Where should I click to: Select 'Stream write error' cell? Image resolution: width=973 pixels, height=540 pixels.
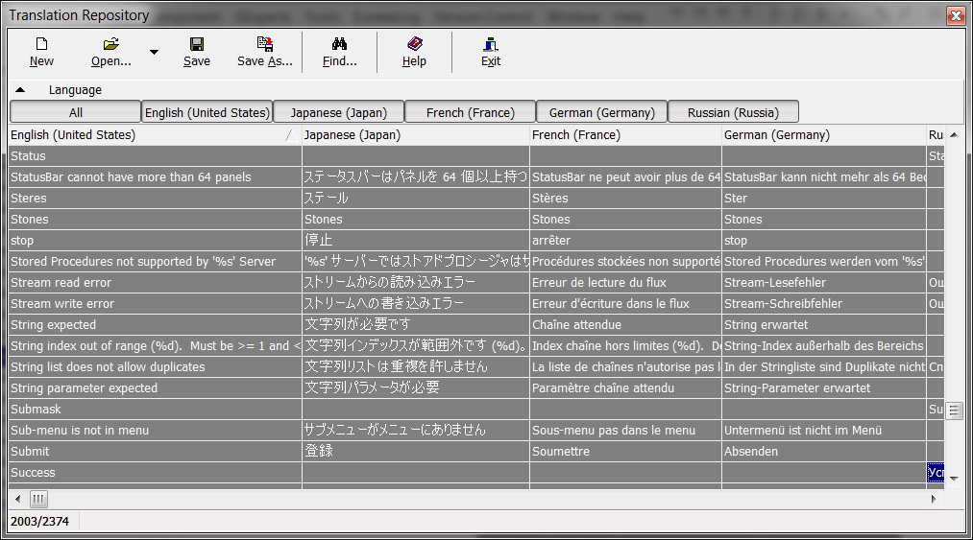coord(156,304)
